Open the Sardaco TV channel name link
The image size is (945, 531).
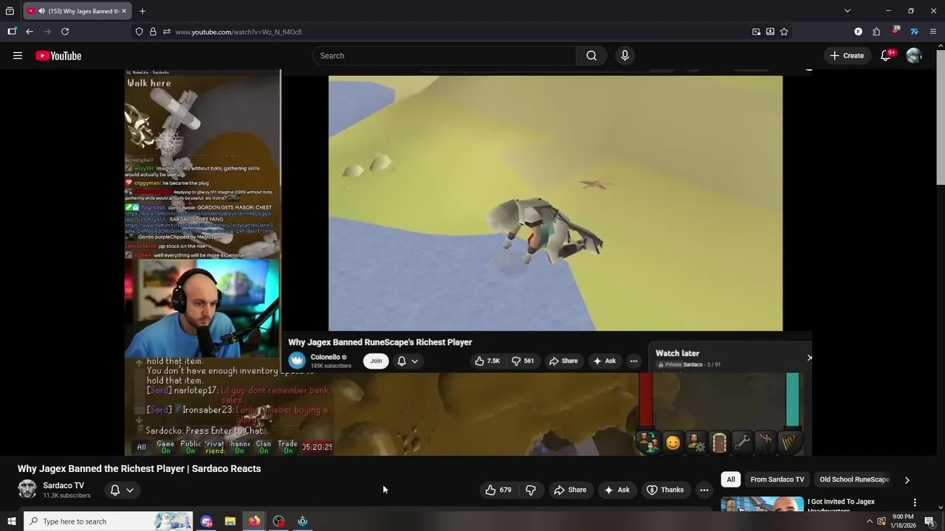click(x=63, y=485)
